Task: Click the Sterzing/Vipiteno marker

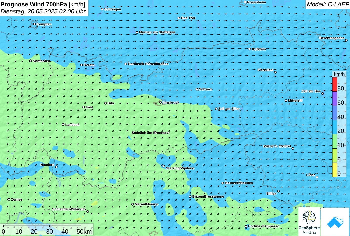Action: point(164,166)
